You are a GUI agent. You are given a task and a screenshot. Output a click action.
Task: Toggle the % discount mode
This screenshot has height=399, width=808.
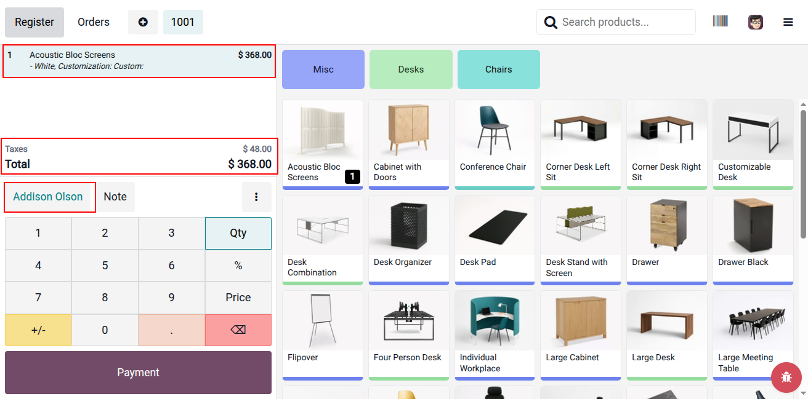pos(238,266)
